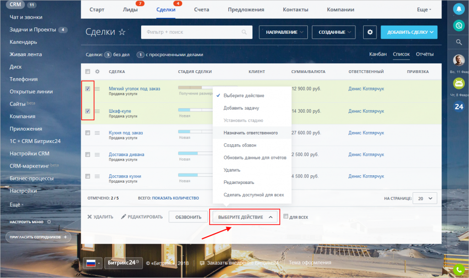Click stage progress bar of Доставка дивана
This screenshot has height=278, width=469.
click(195, 153)
